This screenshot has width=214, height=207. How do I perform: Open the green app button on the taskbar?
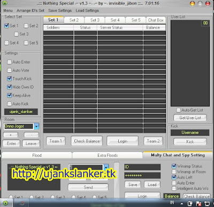tap(5, 203)
